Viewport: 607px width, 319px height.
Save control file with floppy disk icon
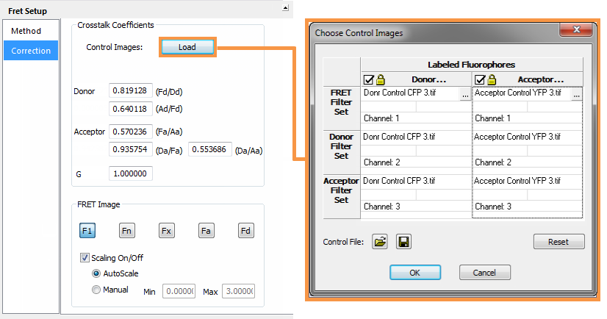click(x=403, y=242)
